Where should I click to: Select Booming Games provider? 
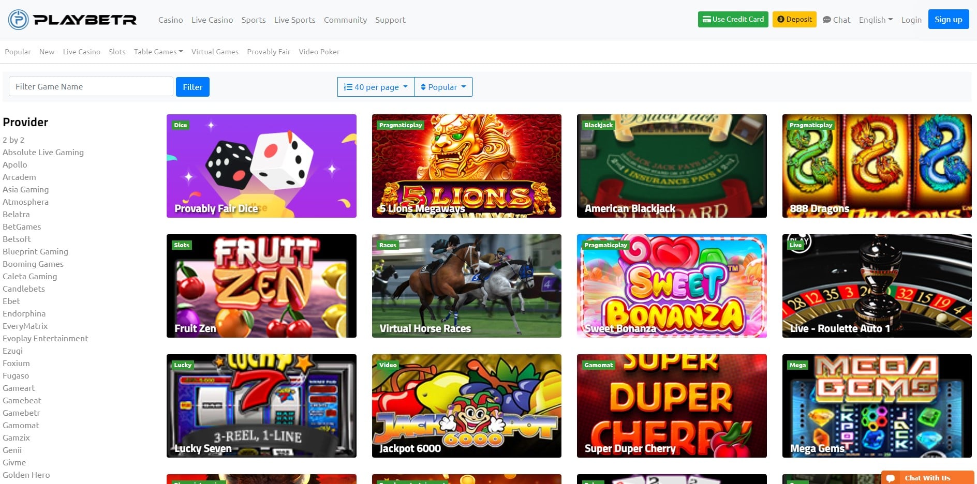coord(33,264)
